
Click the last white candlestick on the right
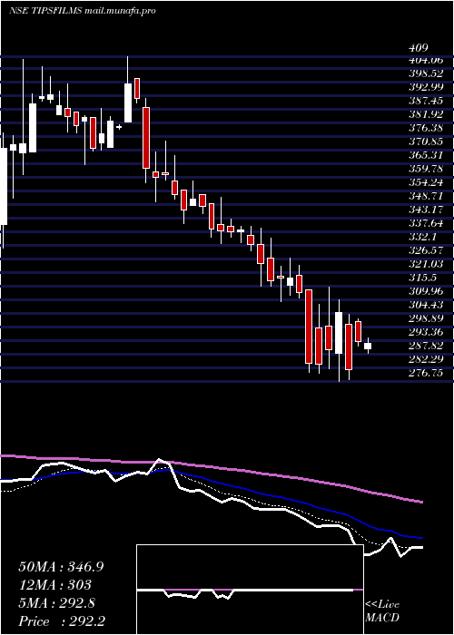368,346
